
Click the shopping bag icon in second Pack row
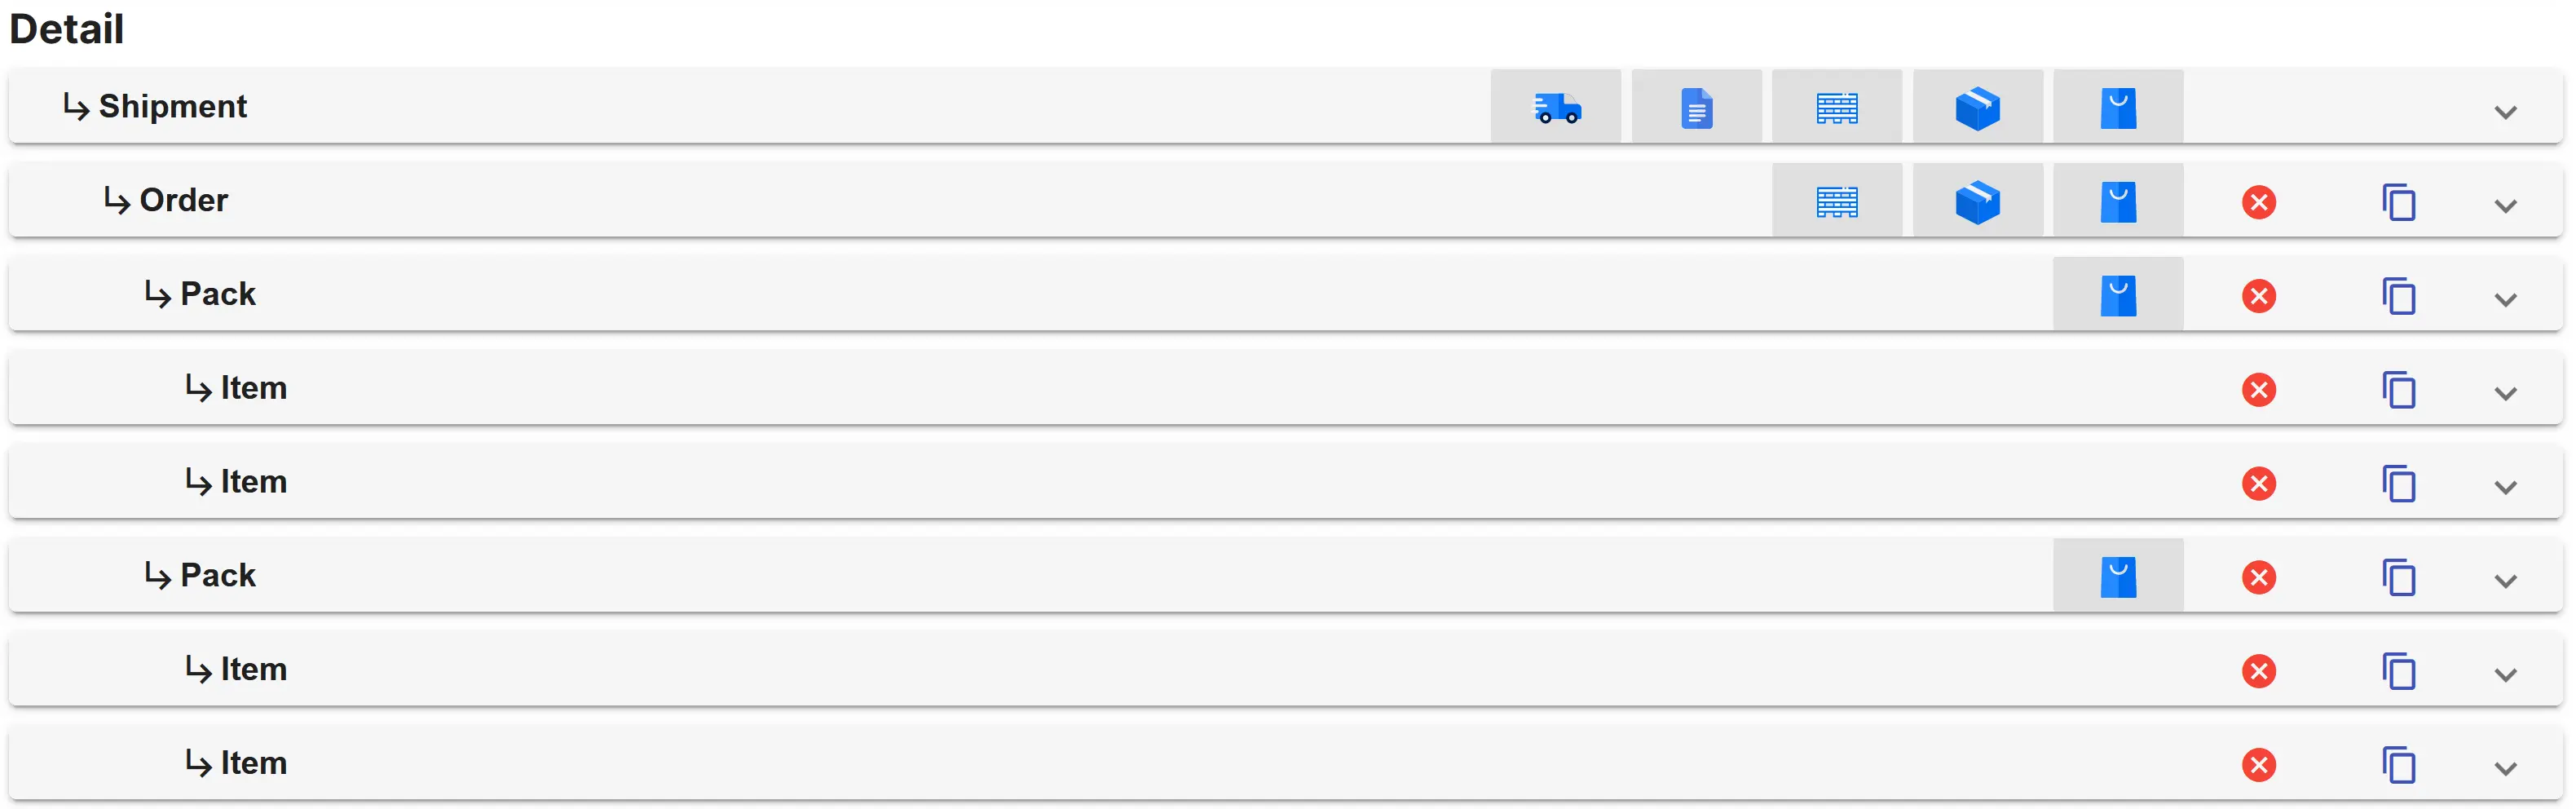tap(2118, 577)
